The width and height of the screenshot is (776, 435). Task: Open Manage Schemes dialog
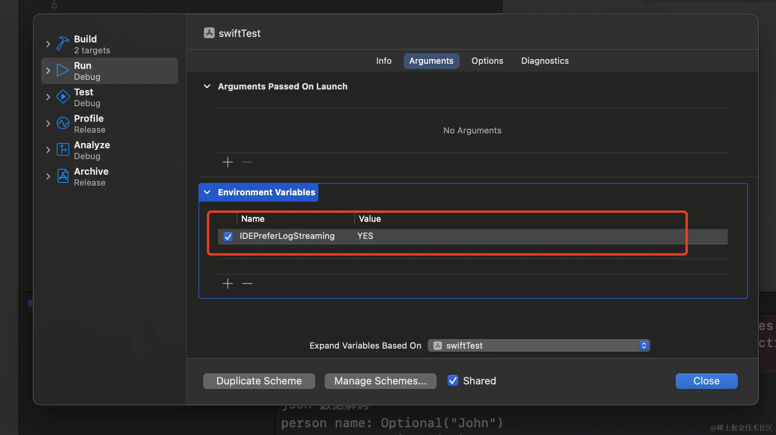380,381
